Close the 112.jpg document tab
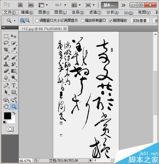 [x=65, y=29]
